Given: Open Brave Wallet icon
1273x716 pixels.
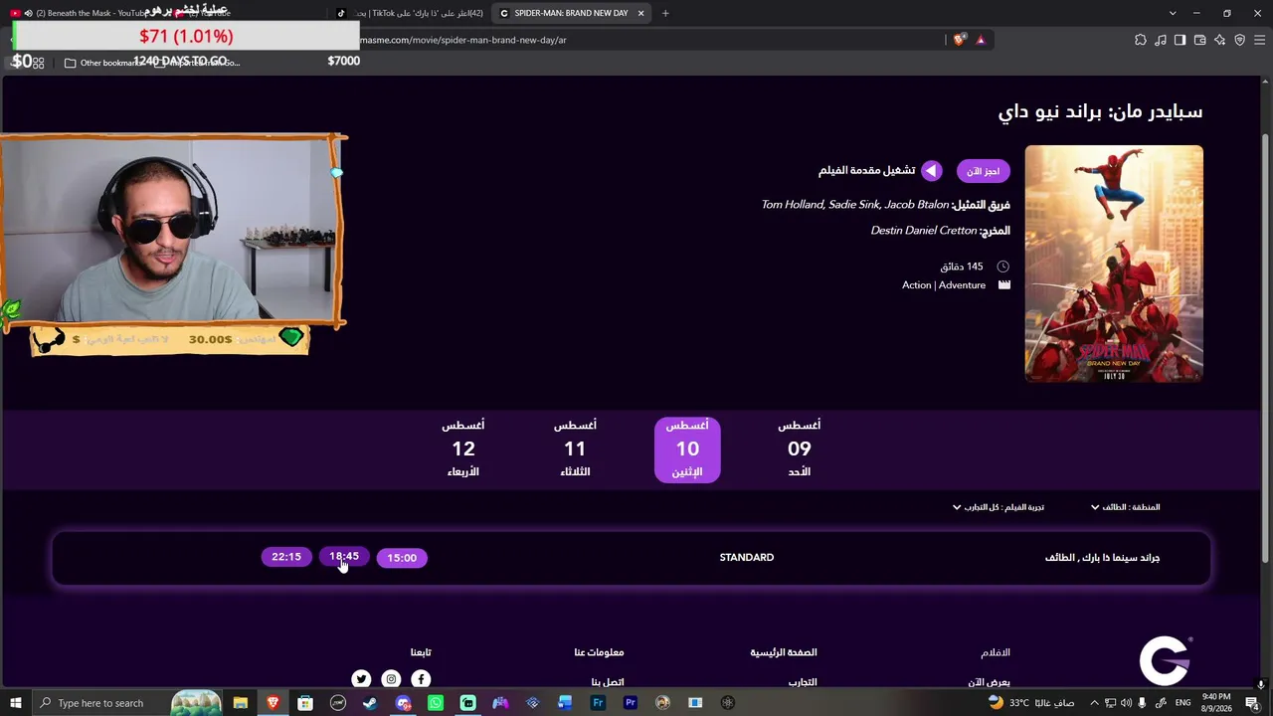Looking at the screenshot, I should [x=1199, y=40].
